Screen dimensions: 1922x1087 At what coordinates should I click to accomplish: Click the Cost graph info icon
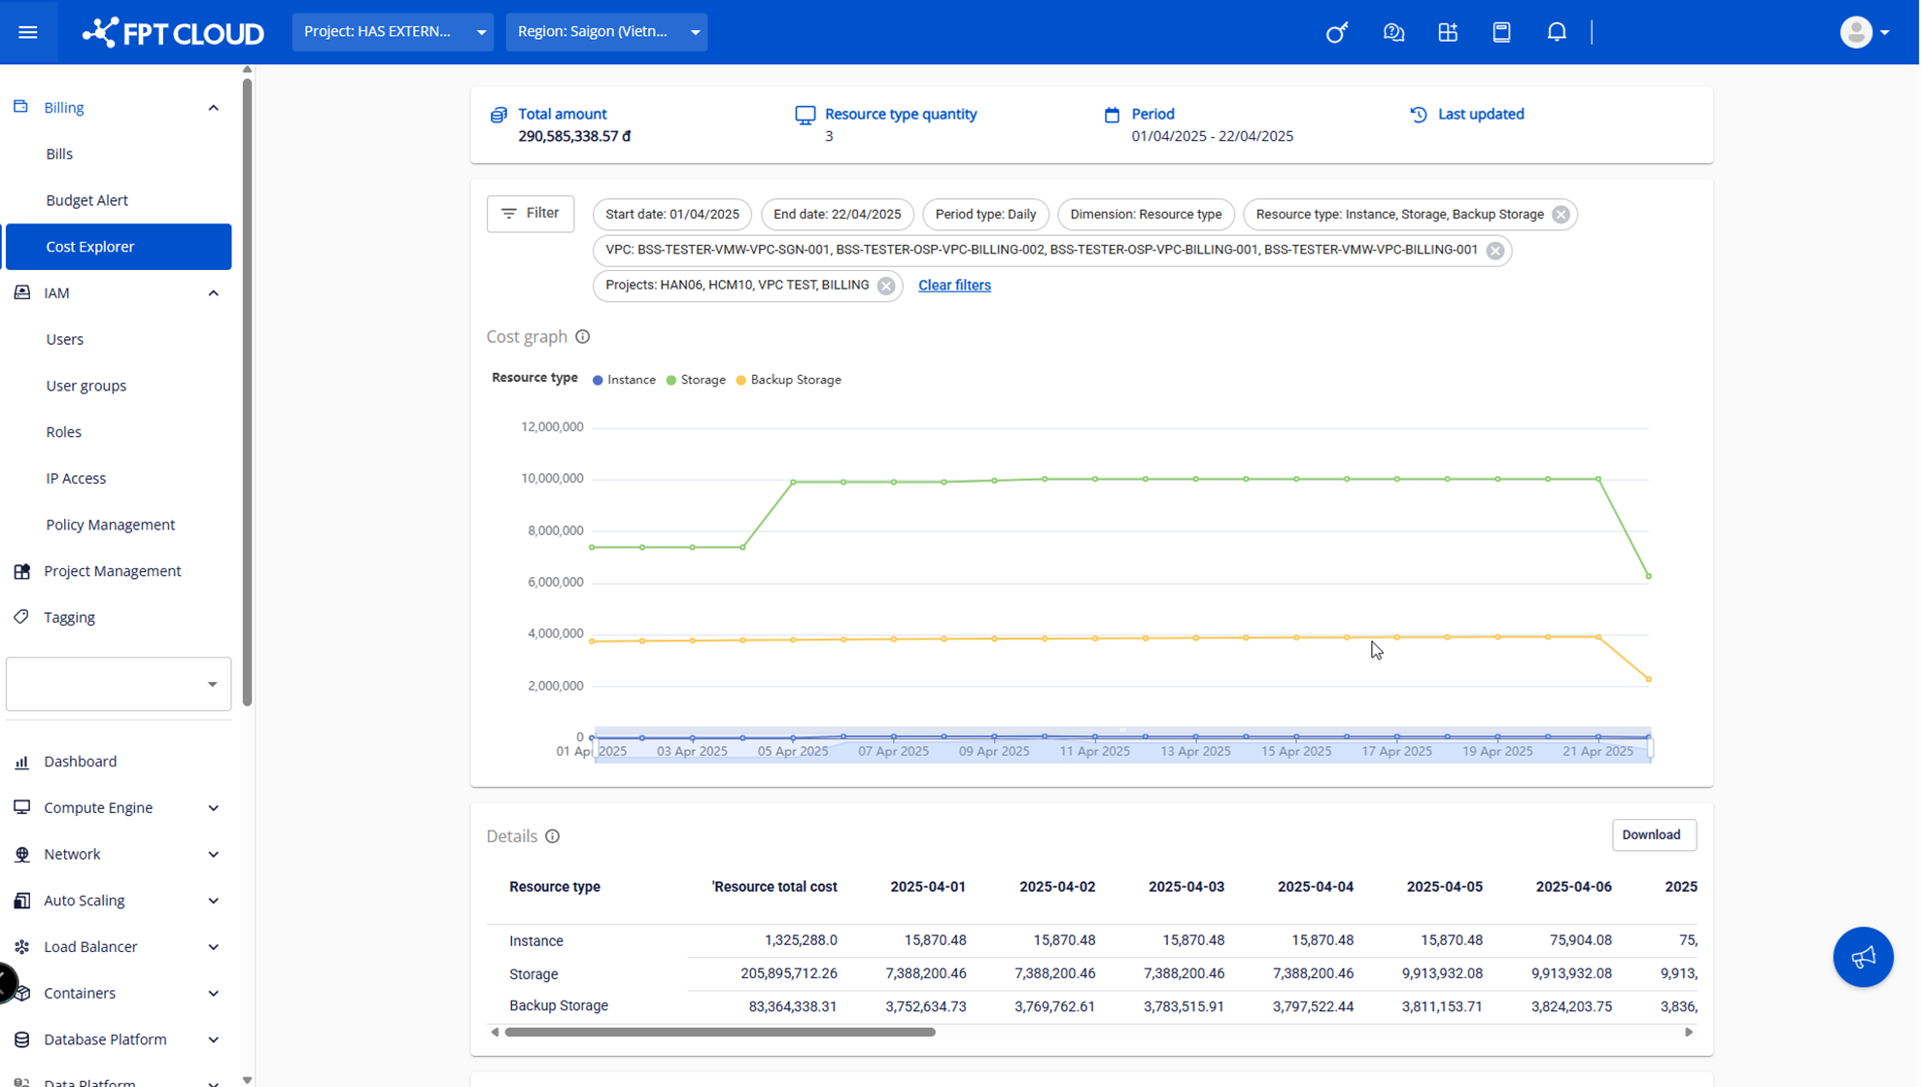[x=582, y=336]
